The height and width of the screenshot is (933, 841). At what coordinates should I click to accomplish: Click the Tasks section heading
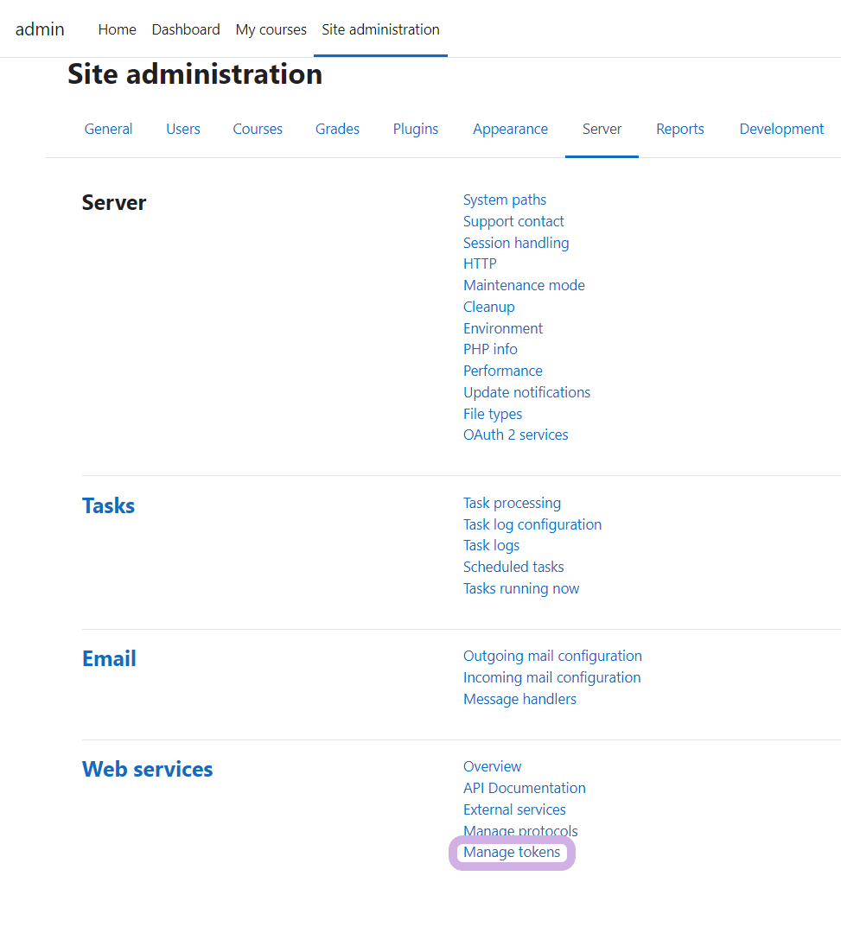(108, 505)
